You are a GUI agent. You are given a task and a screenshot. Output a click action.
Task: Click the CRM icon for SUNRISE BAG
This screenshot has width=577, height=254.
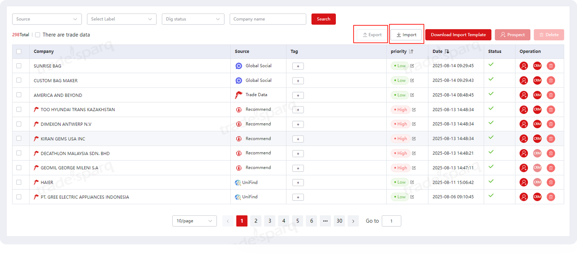537,66
